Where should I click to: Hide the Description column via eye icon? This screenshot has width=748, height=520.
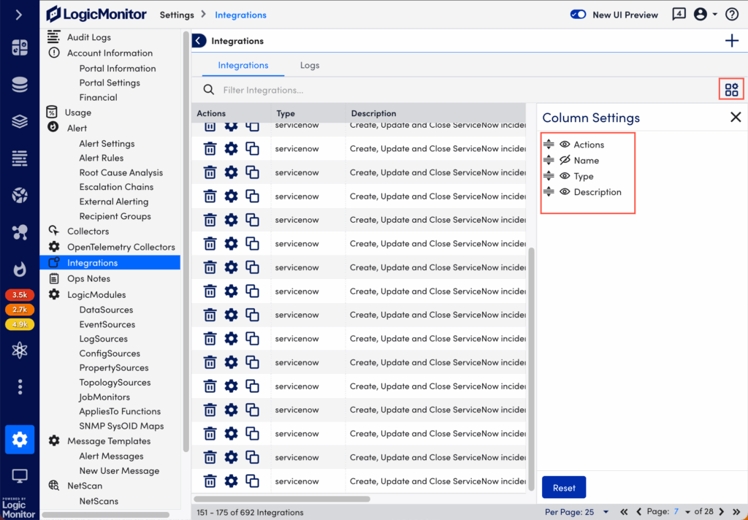click(565, 192)
